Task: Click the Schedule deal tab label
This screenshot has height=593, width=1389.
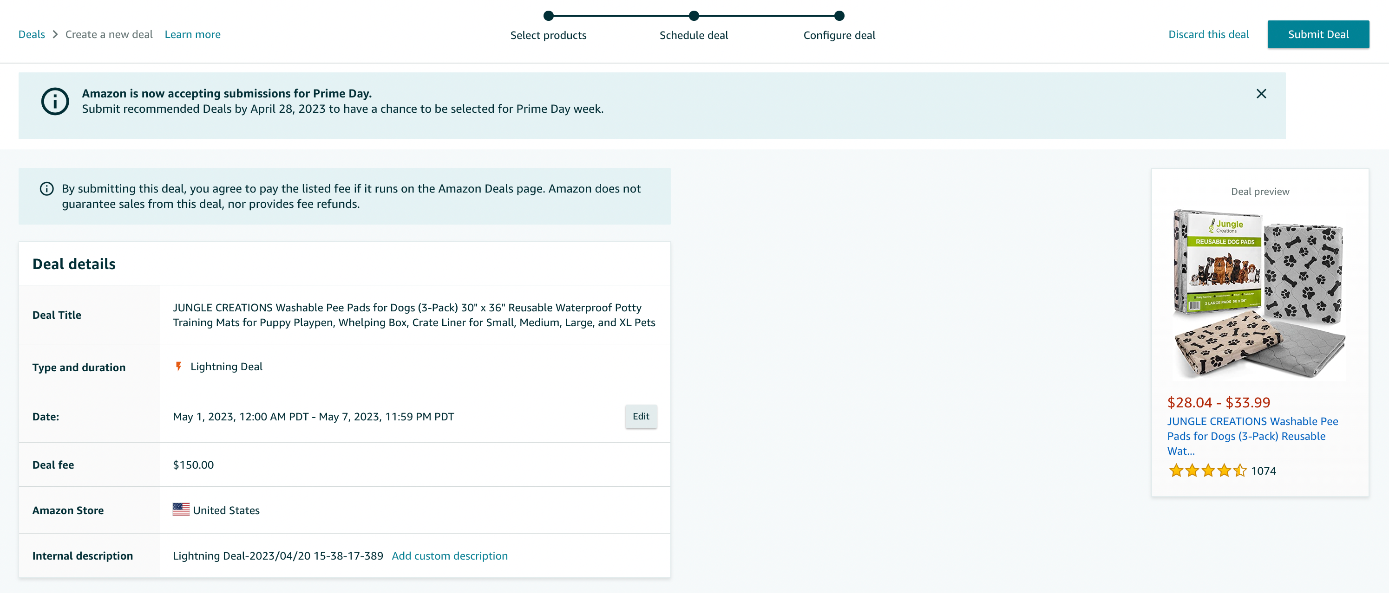Action: (694, 35)
